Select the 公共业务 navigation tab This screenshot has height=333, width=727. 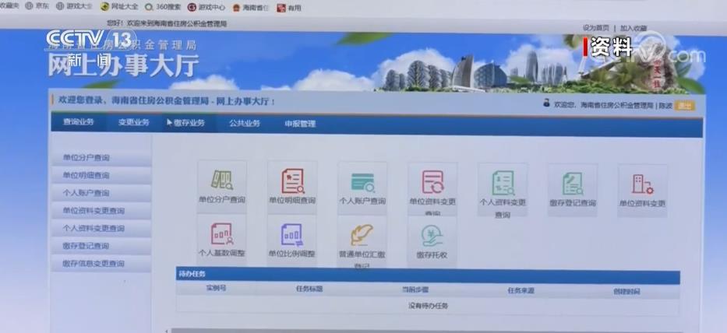tap(245, 123)
